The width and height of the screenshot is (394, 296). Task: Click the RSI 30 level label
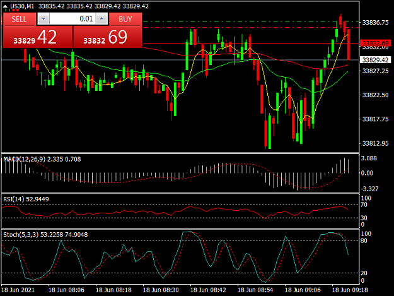pos(364,218)
